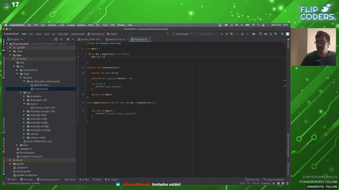Image resolution: width=339 pixels, height=190 pixels.
Task: Open Project Structure folder icon
Action: click(x=254, y=34)
